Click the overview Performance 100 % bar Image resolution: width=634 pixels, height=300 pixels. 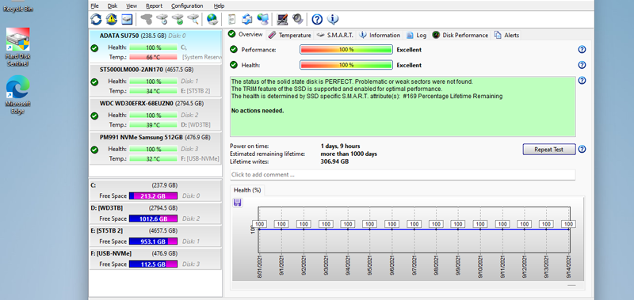(346, 50)
